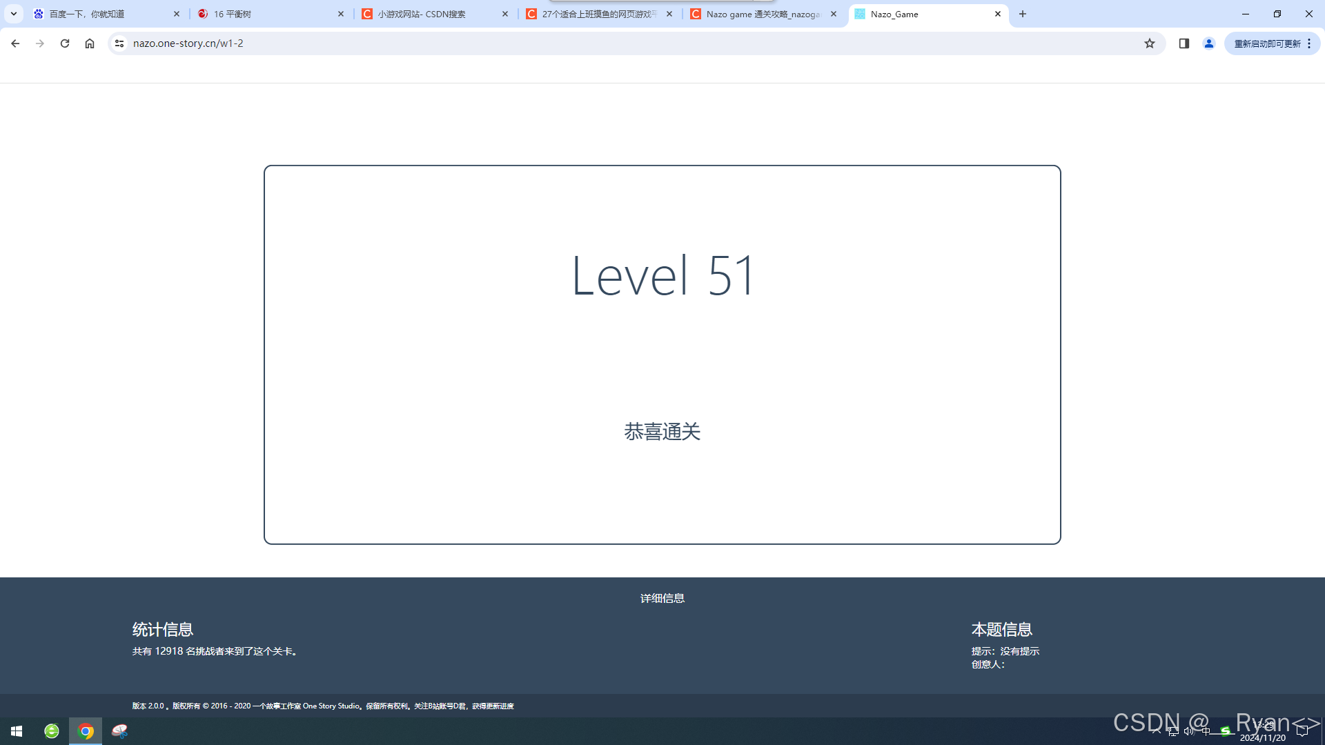Click the address bar URL nazo.one-story.cn/w1-2
The width and height of the screenshot is (1325, 745).
click(x=188, y=43)
